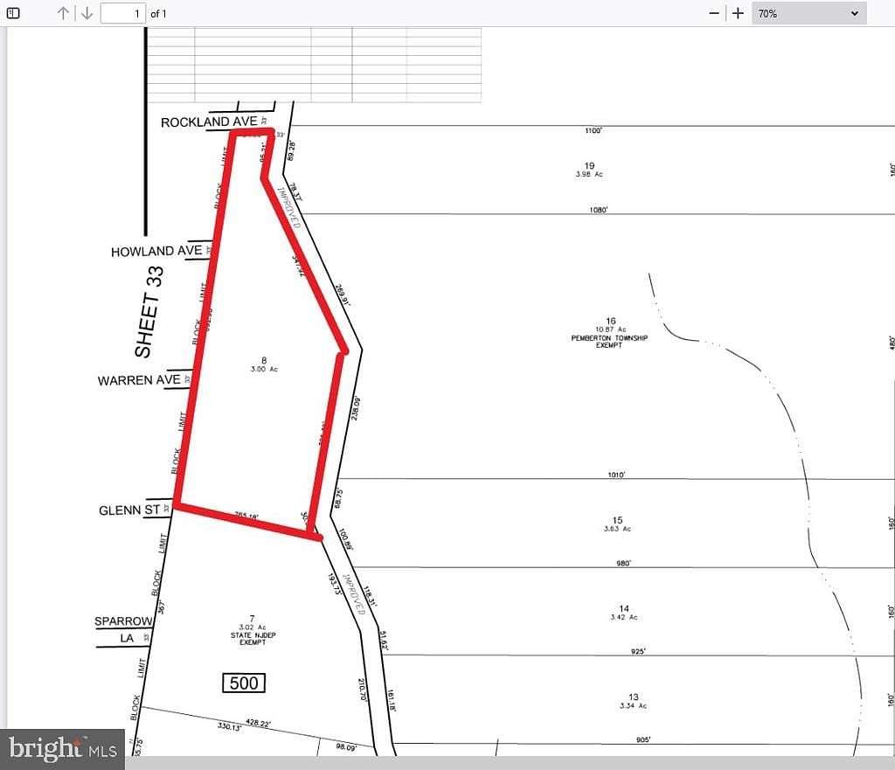Click lot 19 labeled 3.98 Ac

click(x=587, y=168)
